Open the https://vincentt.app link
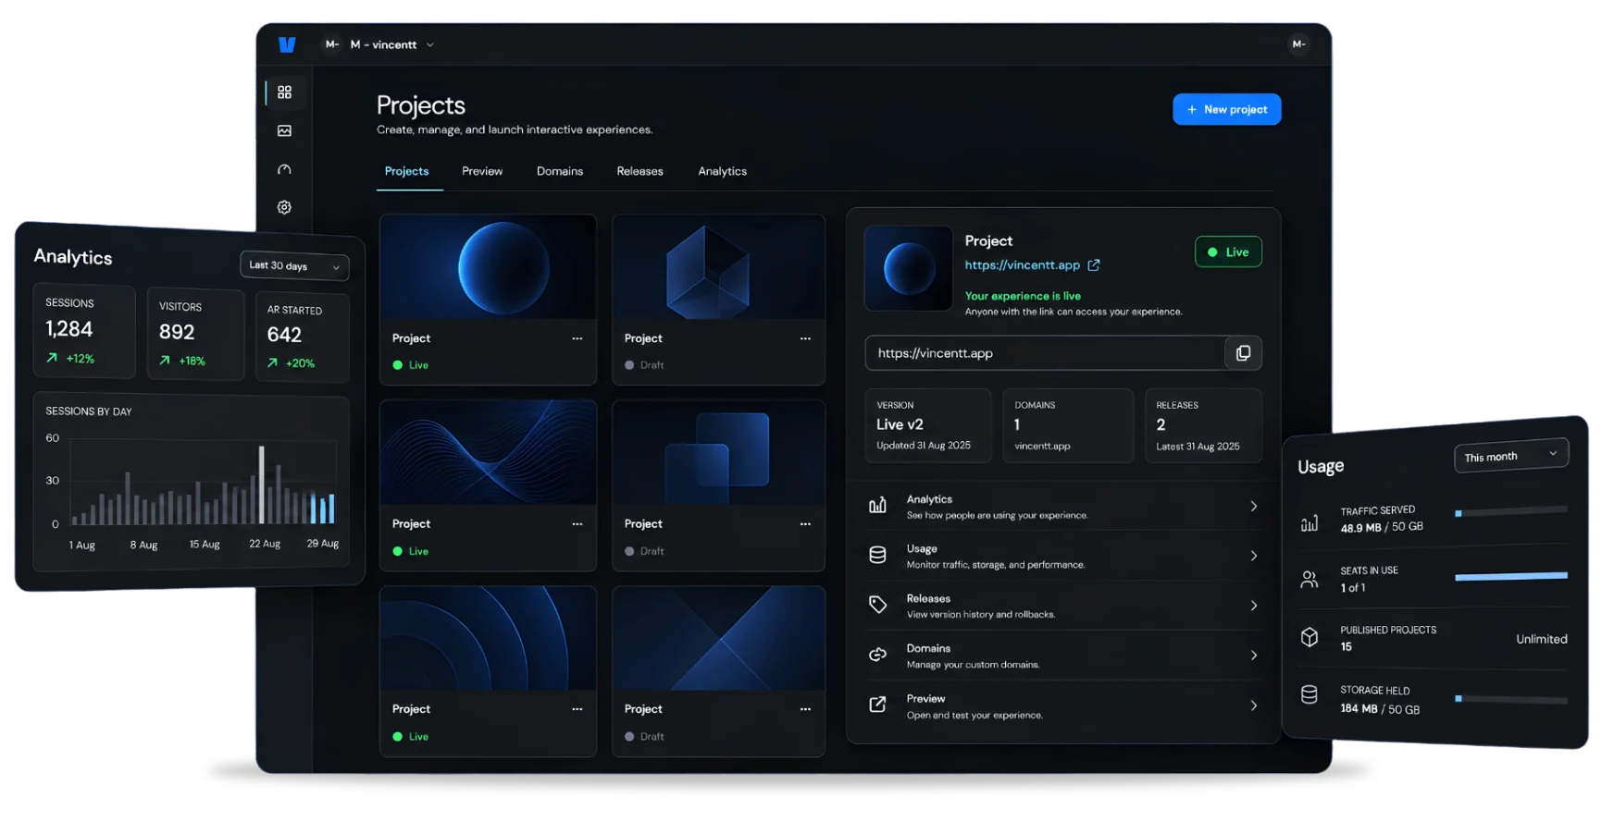The height and width of the screenshot is (834, 1614). click(1022, 264)
